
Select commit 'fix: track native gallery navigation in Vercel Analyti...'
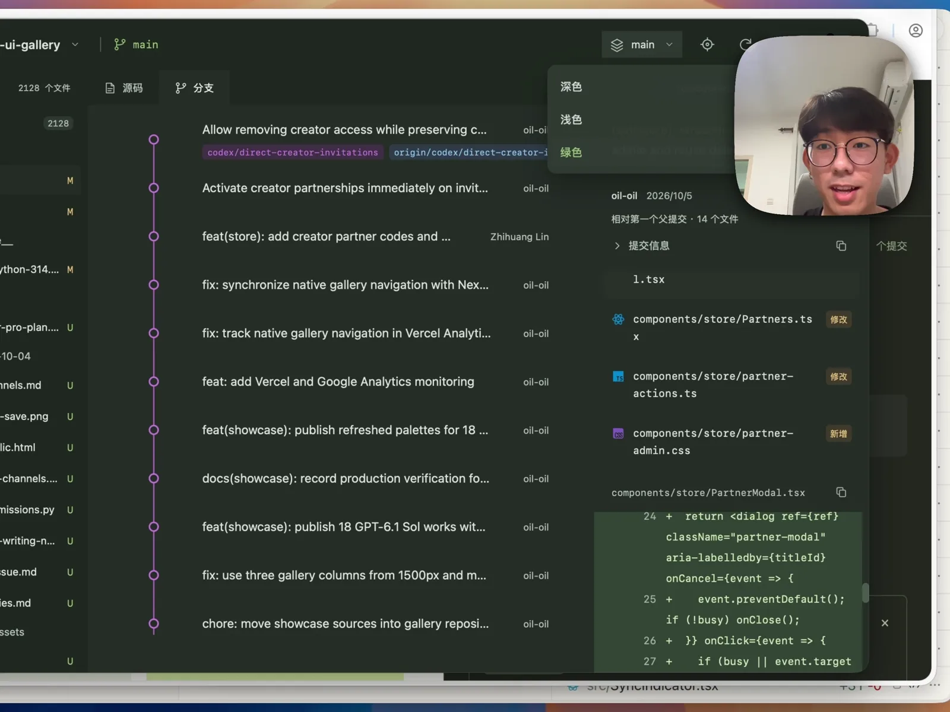[x=347, y=333]
